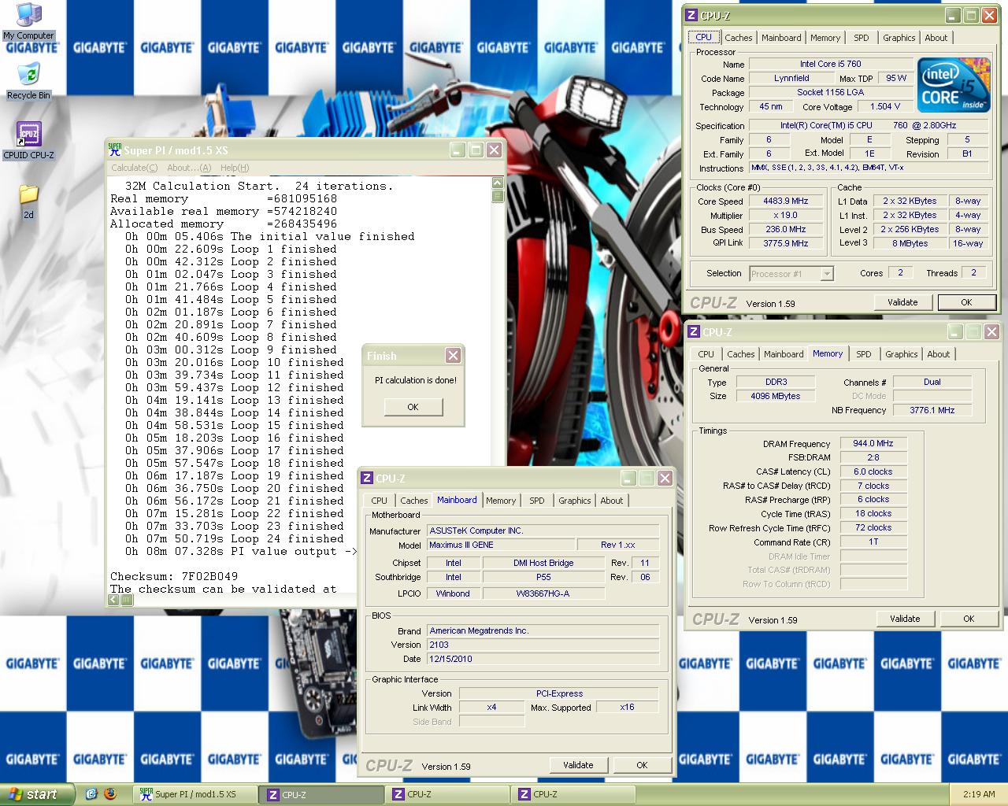Click the Checksum: 7F02B049 line

[x=174, y=576]
